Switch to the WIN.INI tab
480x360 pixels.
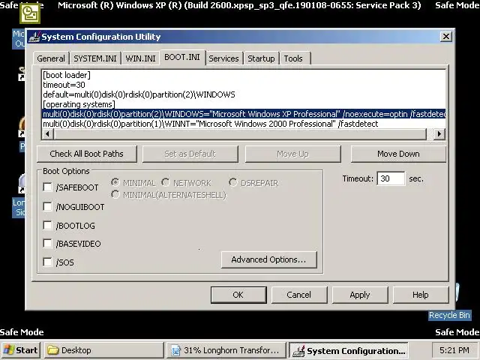[140, 58]
